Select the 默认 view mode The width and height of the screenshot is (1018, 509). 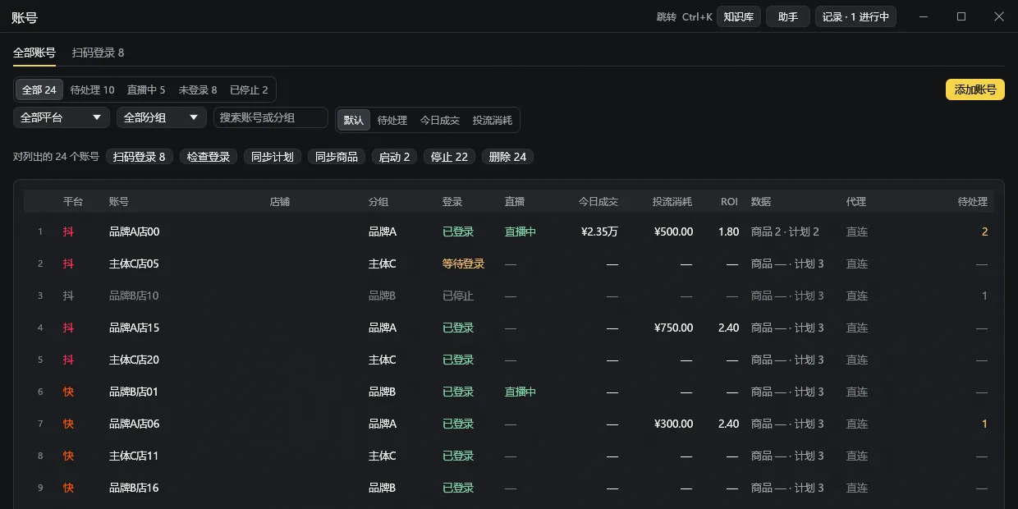click(x=354, y=120)
